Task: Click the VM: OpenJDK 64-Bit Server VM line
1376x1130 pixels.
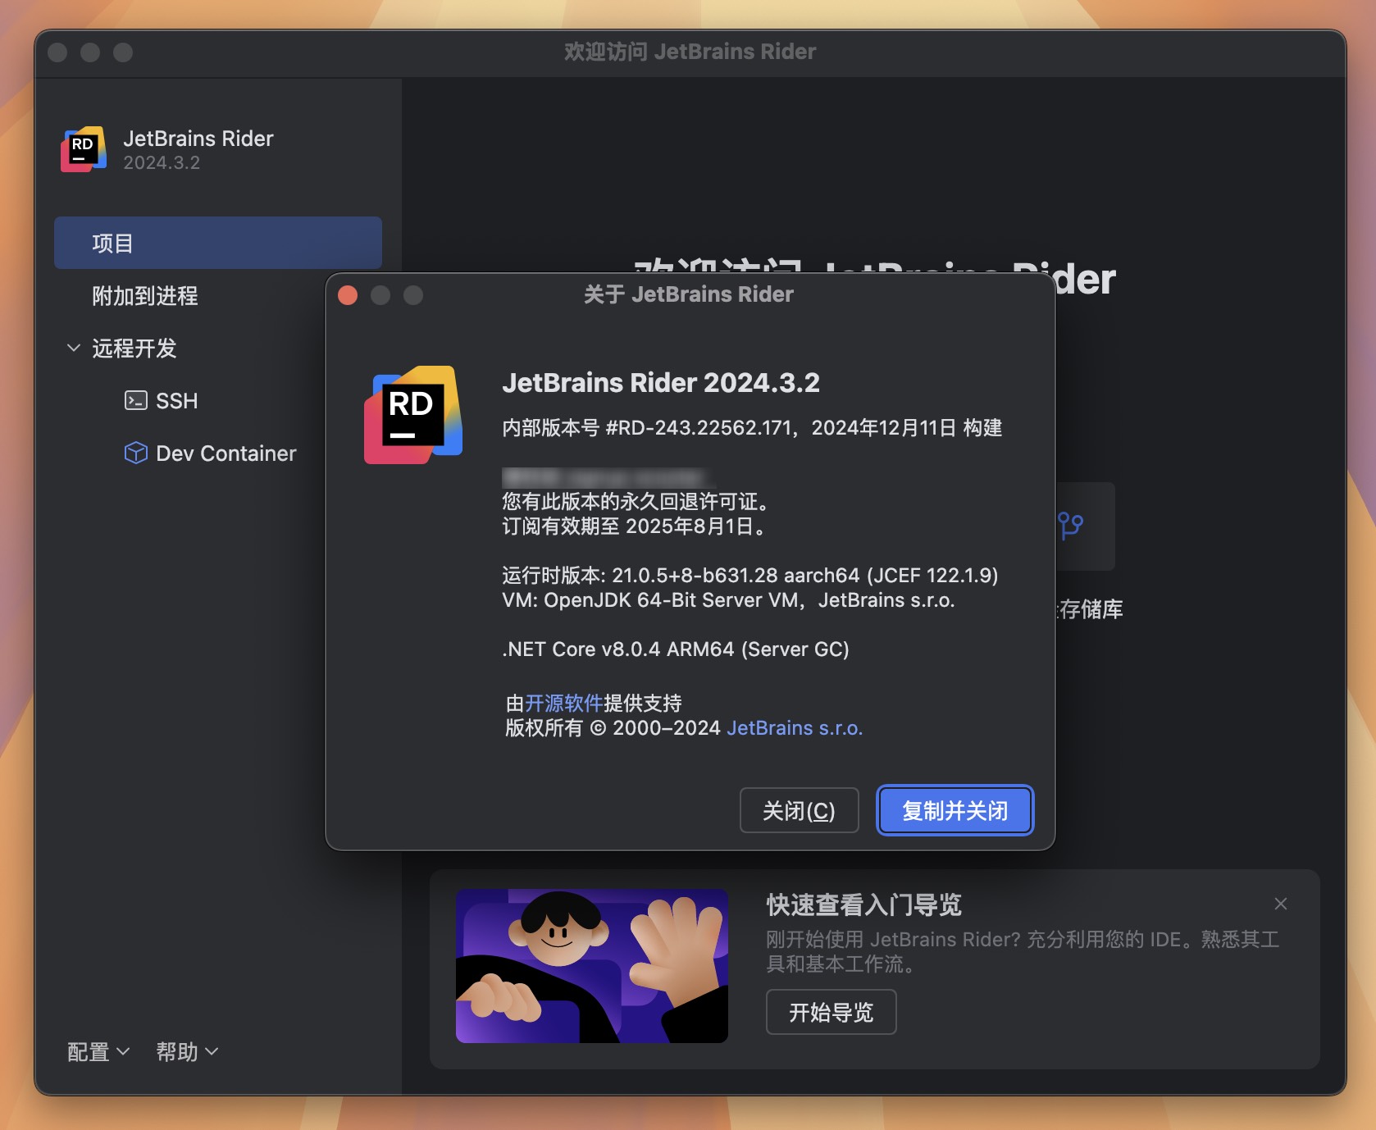Action: click(x=728, y=599)
